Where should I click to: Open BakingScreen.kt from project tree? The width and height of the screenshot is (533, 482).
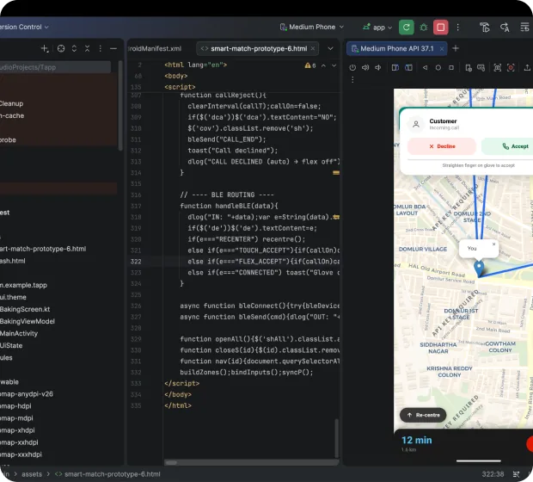(25, 309)
